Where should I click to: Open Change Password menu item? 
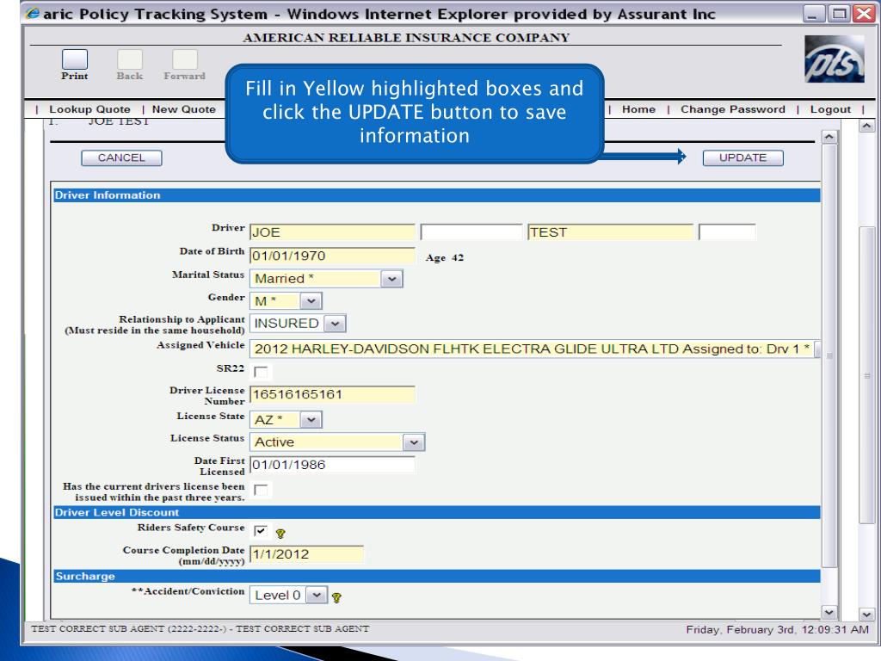(733, 109)
